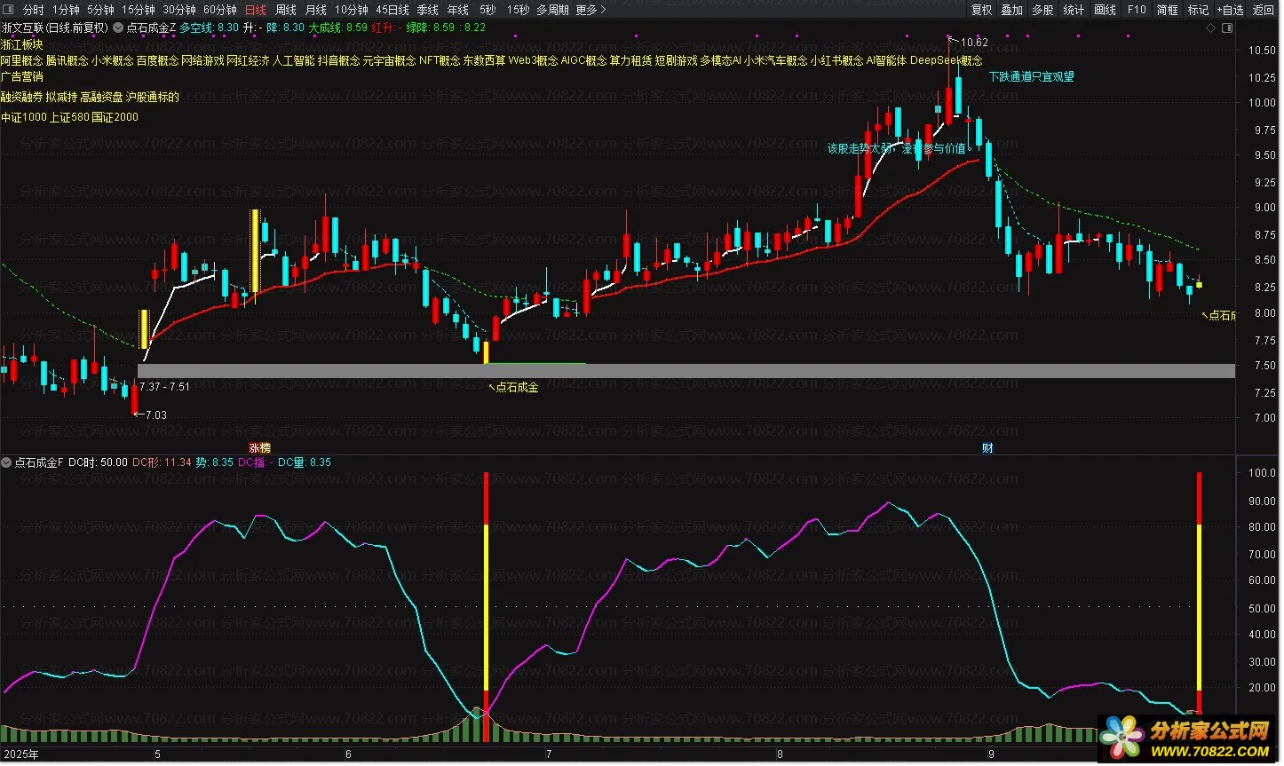Click the 百度概念 concept tag

click(158, 60)
